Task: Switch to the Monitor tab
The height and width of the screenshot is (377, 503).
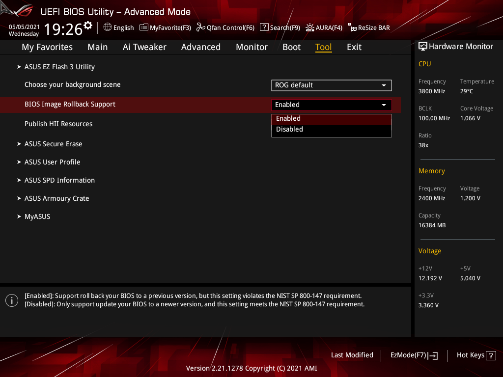Action: click(x=252, y=47)
